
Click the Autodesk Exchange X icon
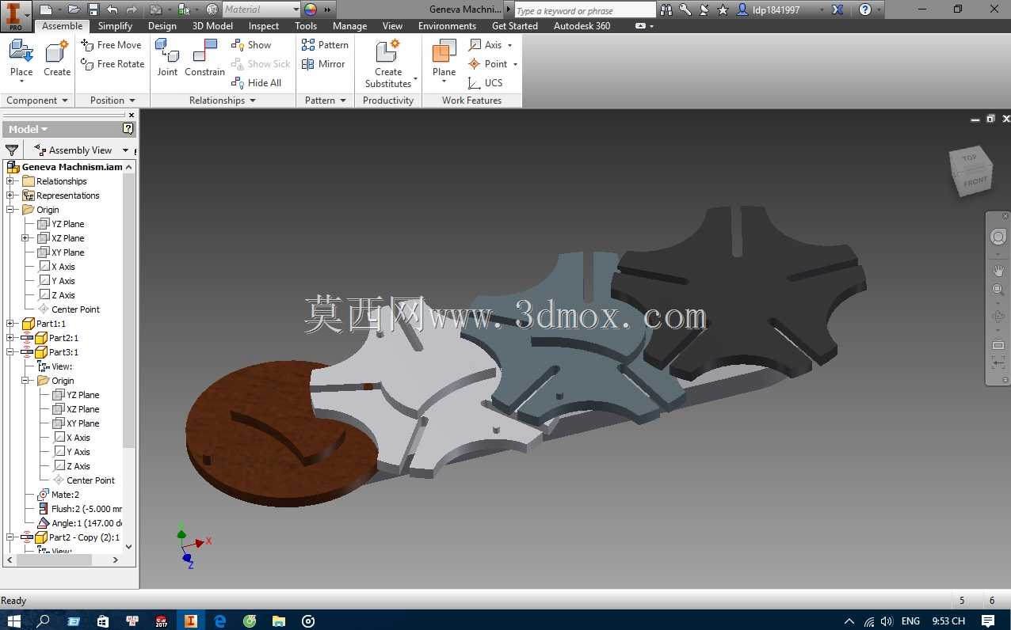pyautogui.click(x=837, y=9)
